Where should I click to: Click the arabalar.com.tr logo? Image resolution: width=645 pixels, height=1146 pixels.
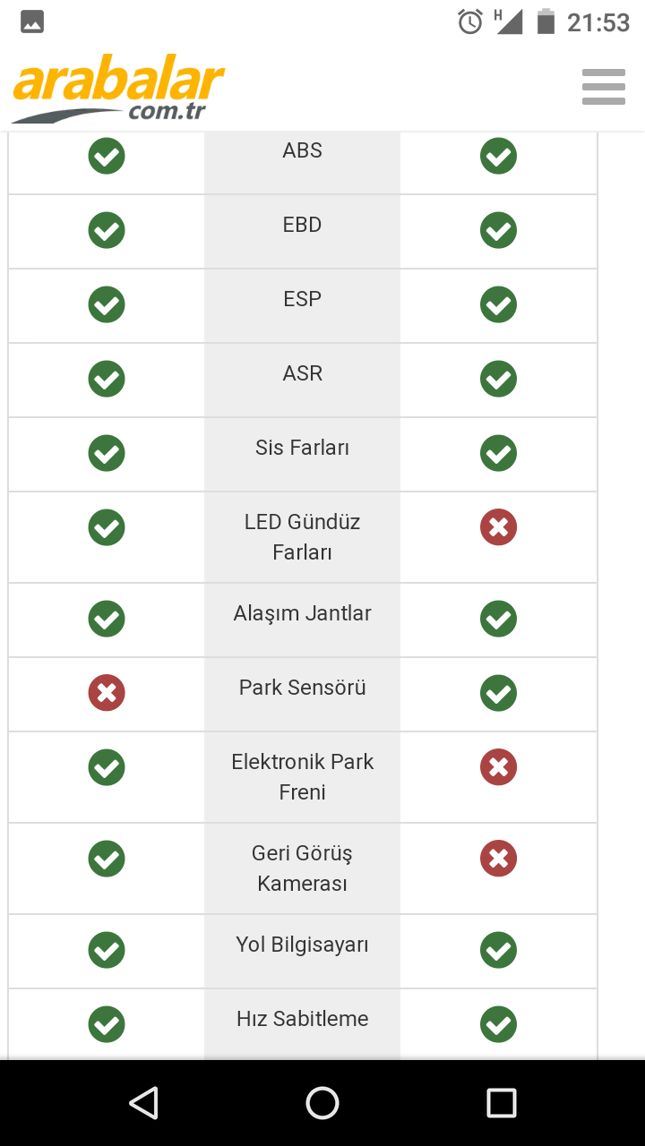[x=118, y=90]
